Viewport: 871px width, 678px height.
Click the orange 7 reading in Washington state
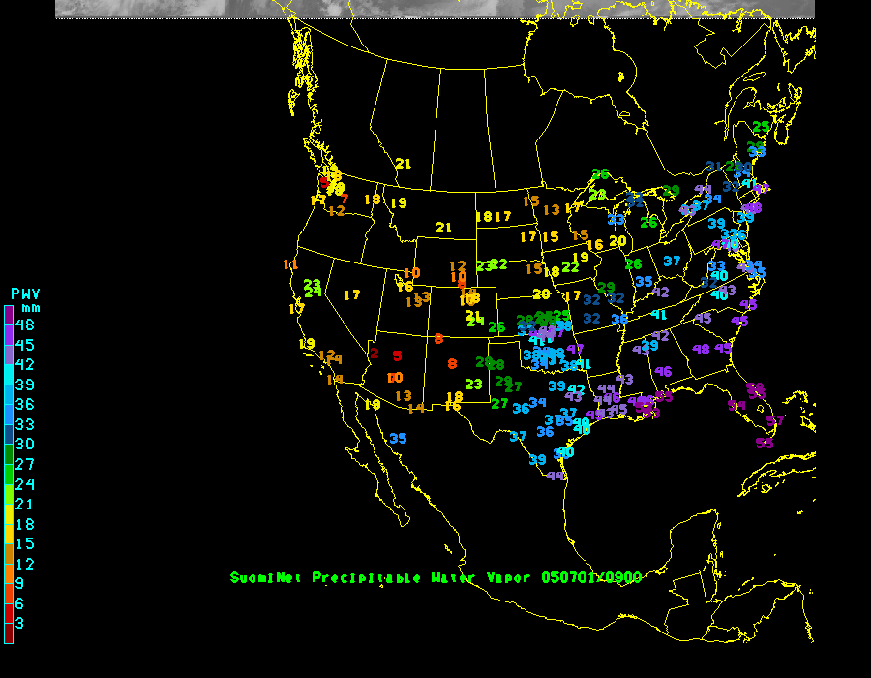click(x=344, y=199)
